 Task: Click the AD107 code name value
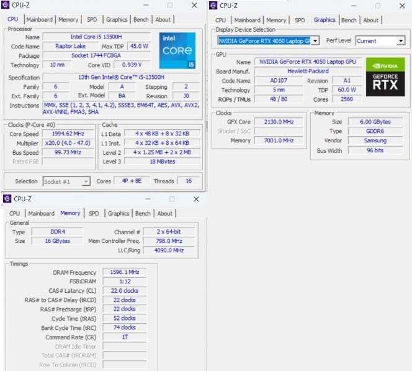pyautogui.click(x=279, y=81)
